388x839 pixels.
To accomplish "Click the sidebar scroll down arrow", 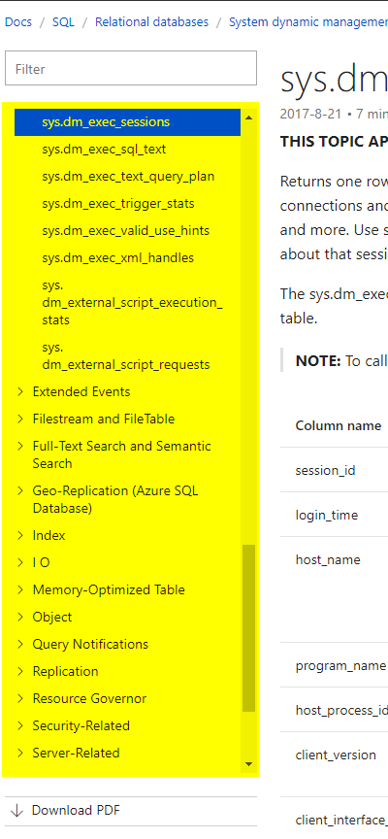I will coord(248,764).
